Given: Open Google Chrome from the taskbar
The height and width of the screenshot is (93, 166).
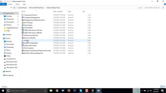Looking at the screenshot, I should (x=57, y=91).
